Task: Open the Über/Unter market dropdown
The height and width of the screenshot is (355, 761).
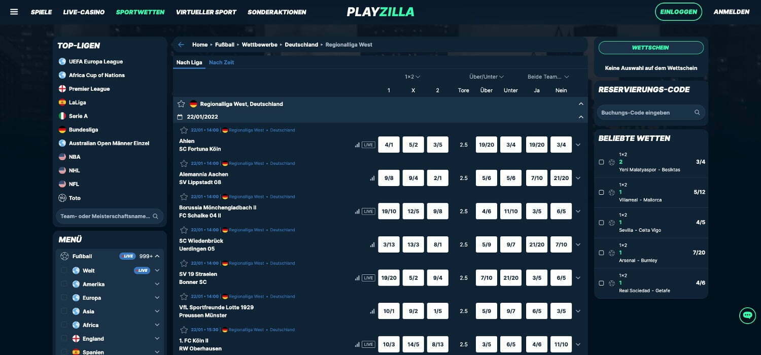Action: tap(486, 77)
